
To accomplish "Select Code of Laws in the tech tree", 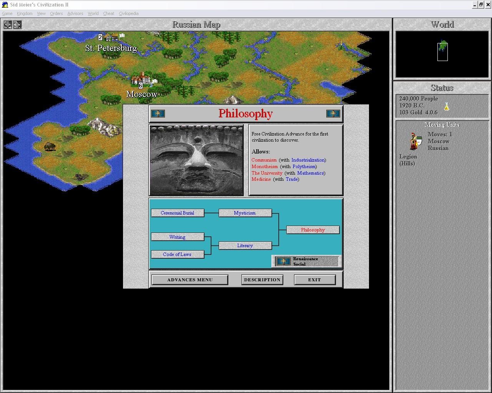I will (178, 254).
